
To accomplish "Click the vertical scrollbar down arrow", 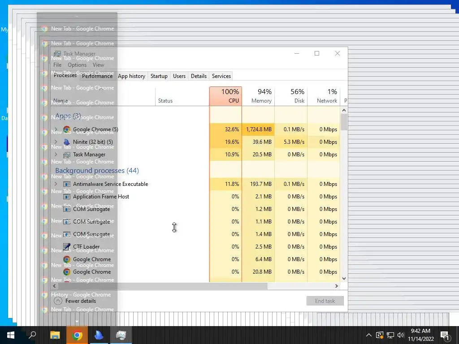I will pos(344,279).
